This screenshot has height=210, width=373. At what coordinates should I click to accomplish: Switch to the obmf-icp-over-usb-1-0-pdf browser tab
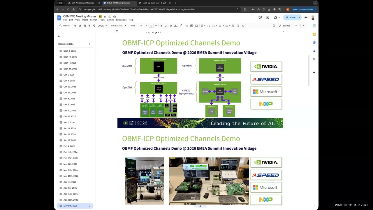click(x=154, y=3)
